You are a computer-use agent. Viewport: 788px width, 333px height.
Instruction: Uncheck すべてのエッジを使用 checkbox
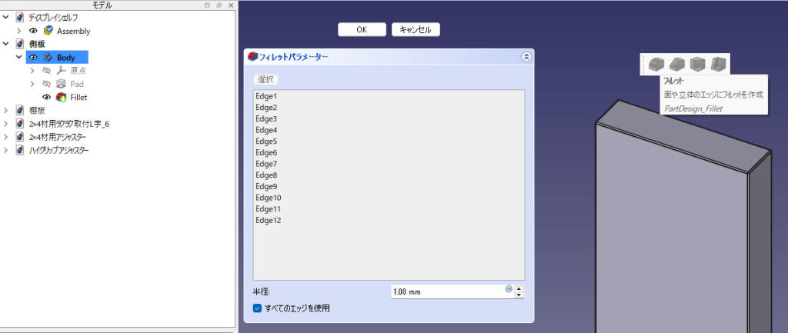[257, 308]
